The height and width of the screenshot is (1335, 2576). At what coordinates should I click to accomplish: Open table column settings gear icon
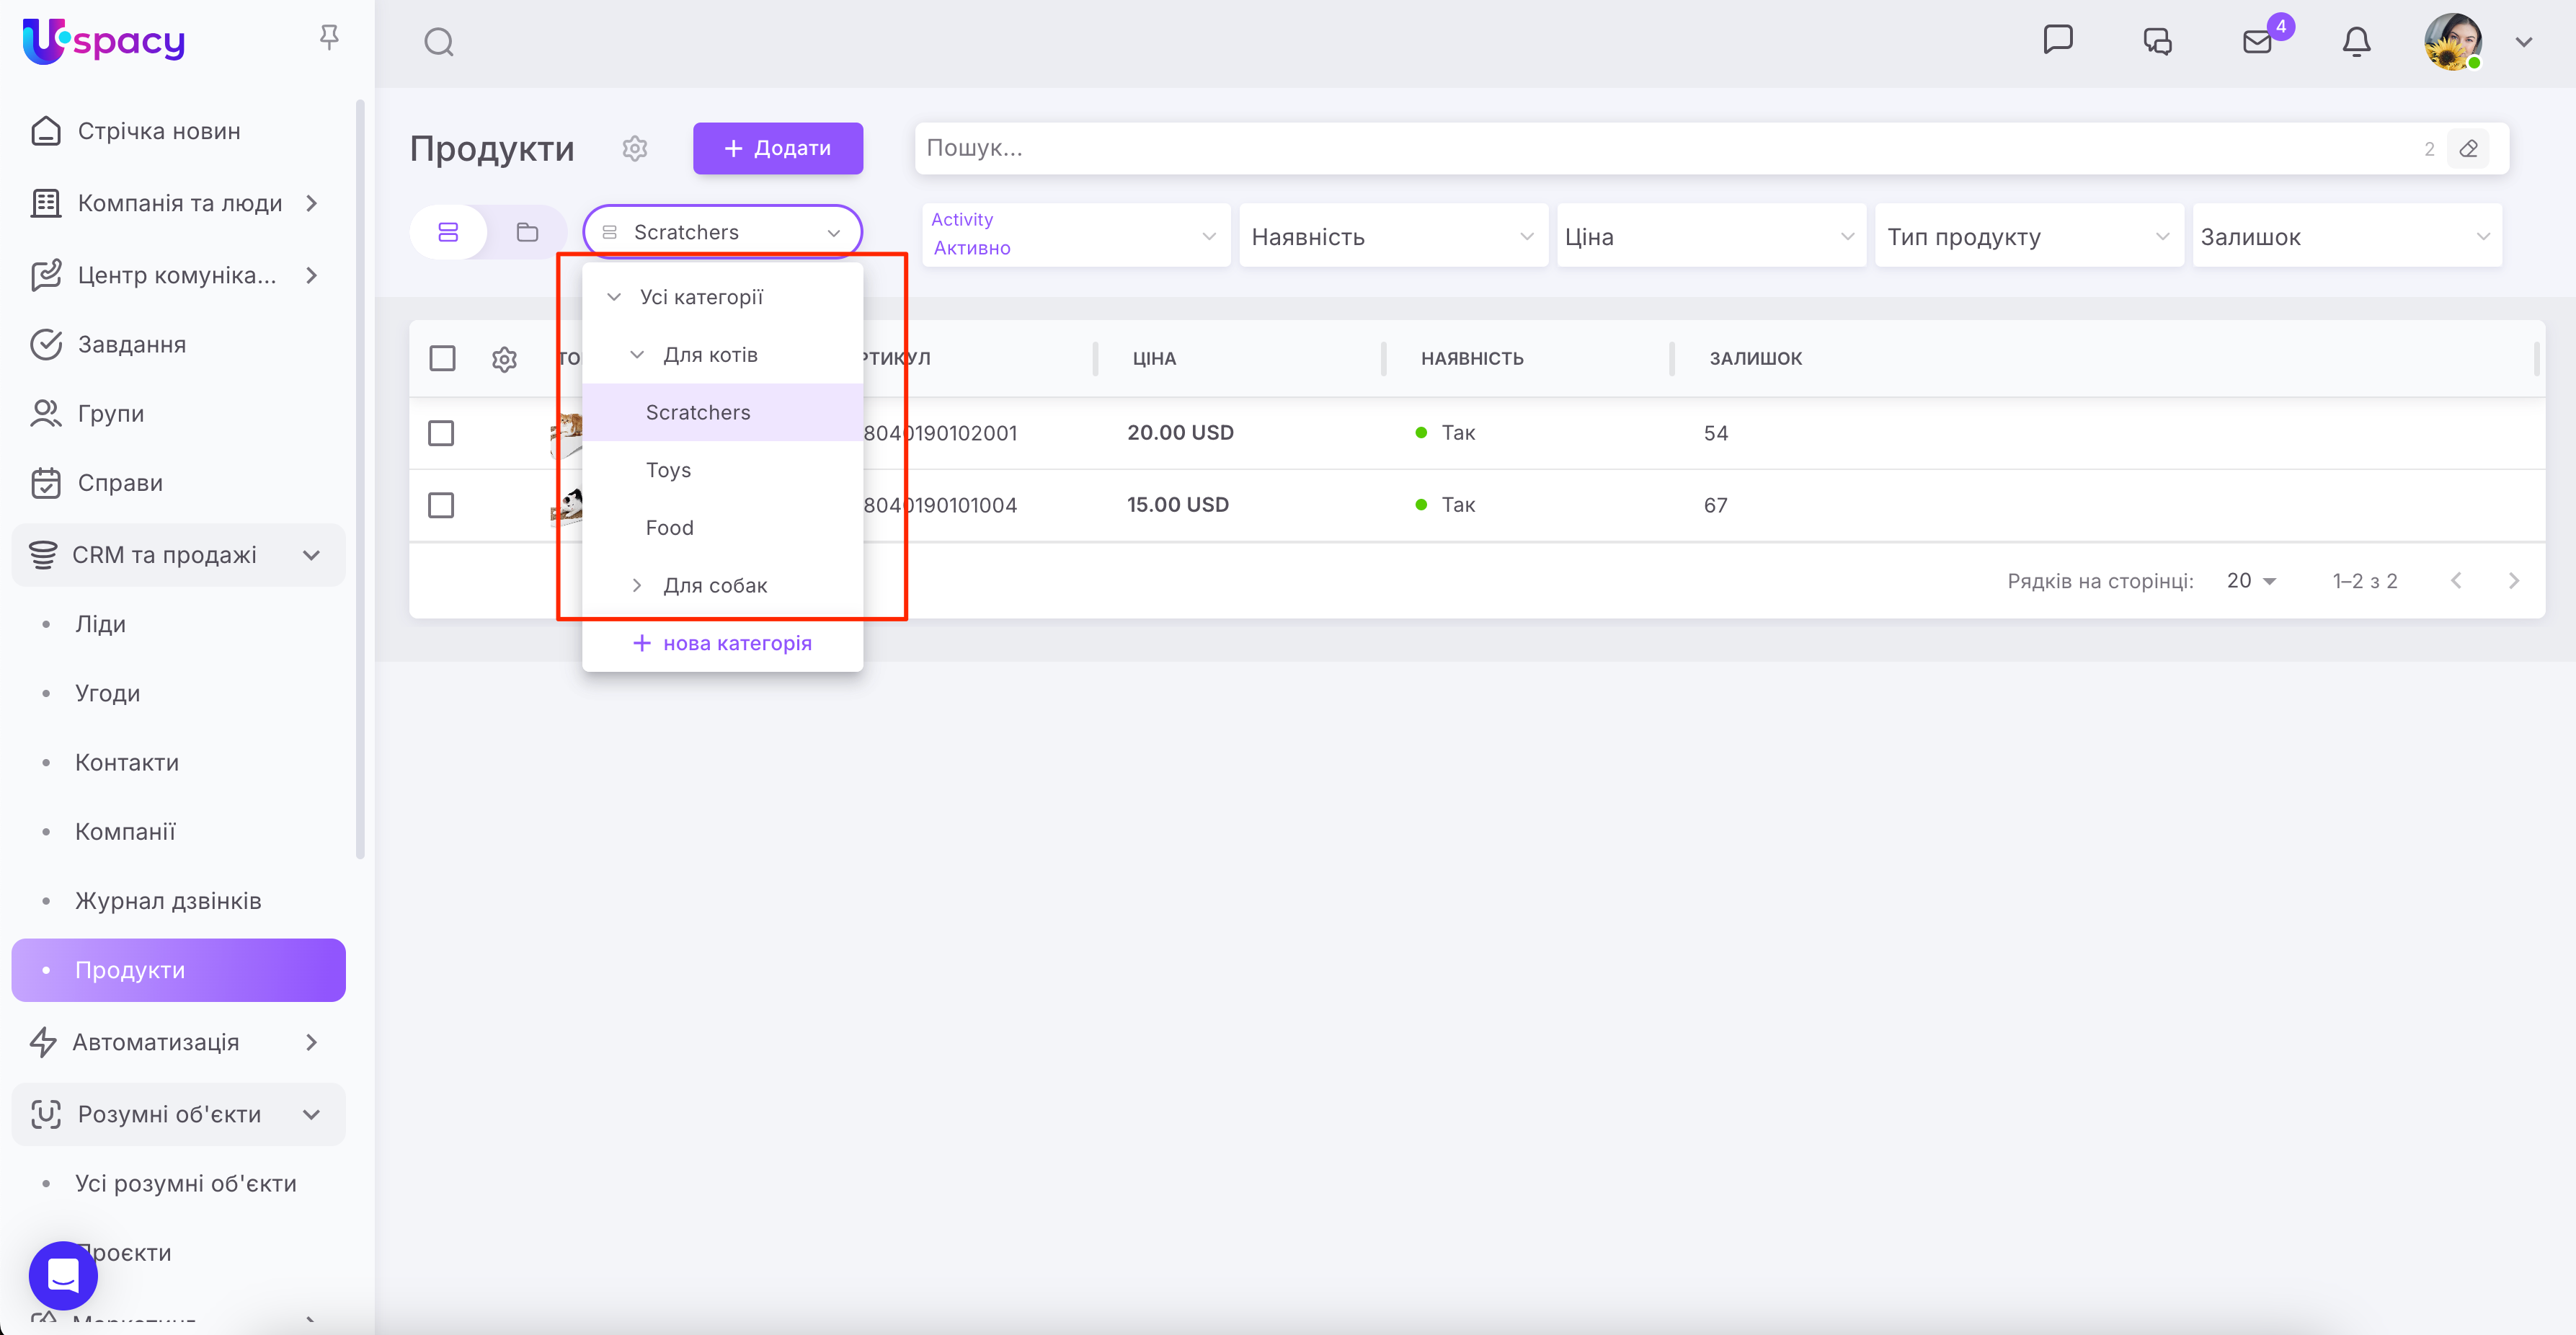point(504,359)
